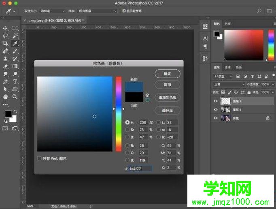This screenshot has width=276, height=209.
Task: Select the Rectangular Marquee tool
Action: 15,28
